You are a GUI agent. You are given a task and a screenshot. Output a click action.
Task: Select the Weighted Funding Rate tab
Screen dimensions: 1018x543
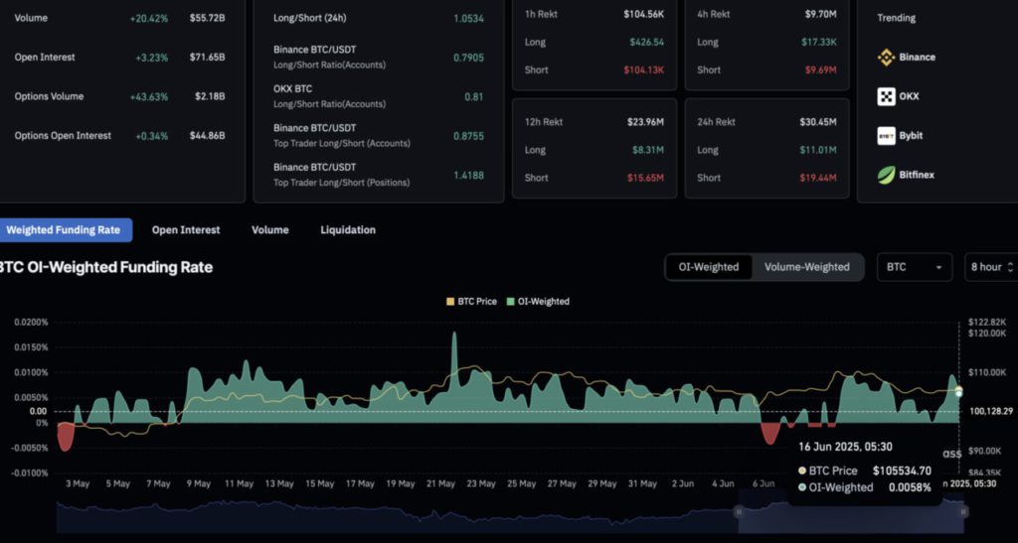click(x=63, y=229)
